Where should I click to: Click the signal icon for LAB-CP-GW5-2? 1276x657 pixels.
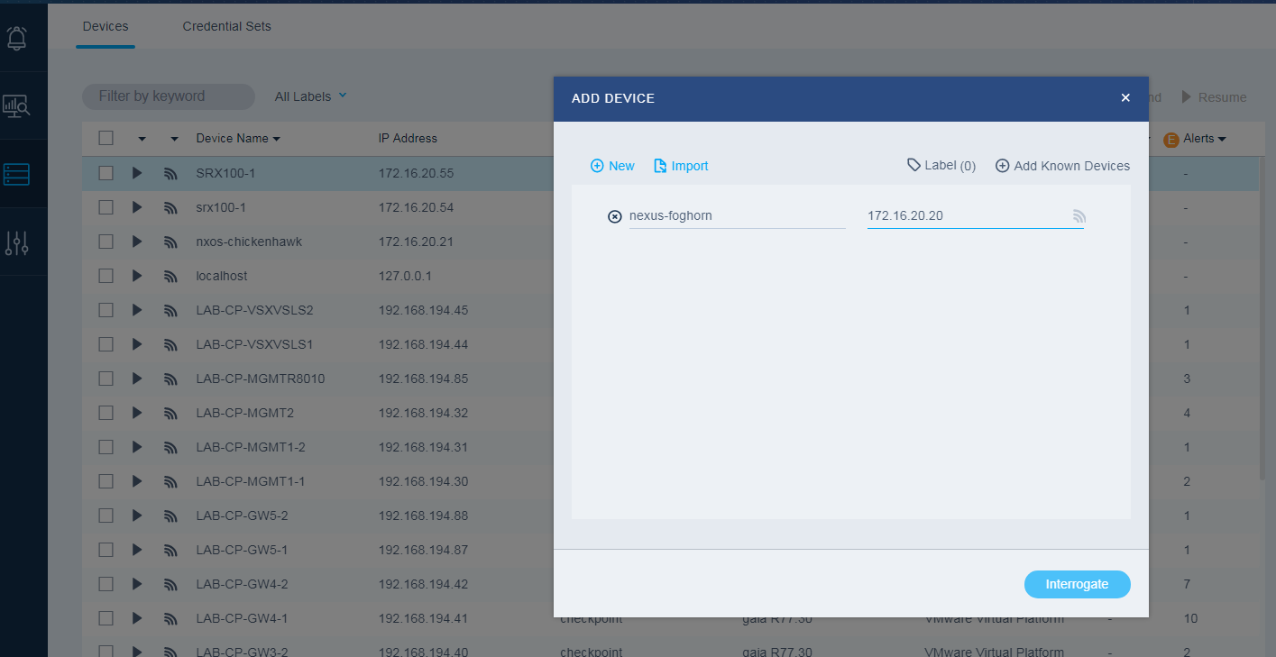pos(170,516)
